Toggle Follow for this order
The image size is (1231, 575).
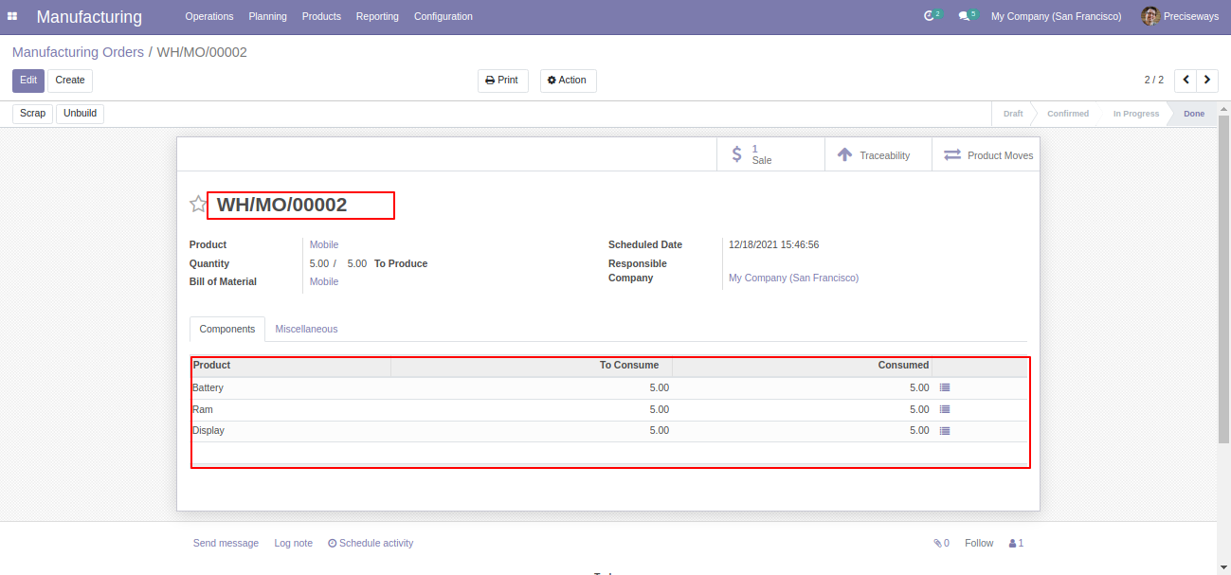(x=979, y=543)
